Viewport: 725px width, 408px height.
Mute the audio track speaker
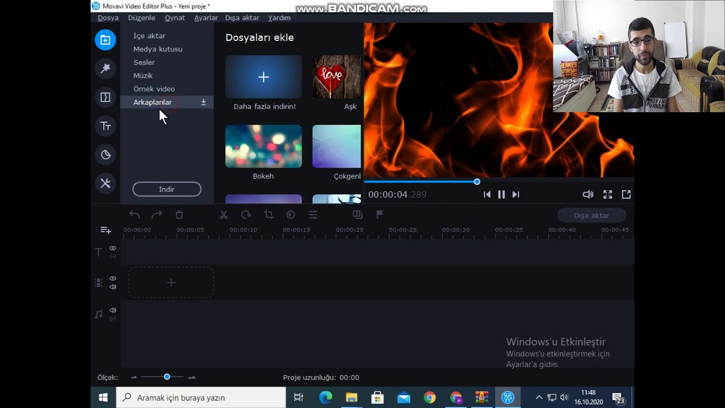113,311
